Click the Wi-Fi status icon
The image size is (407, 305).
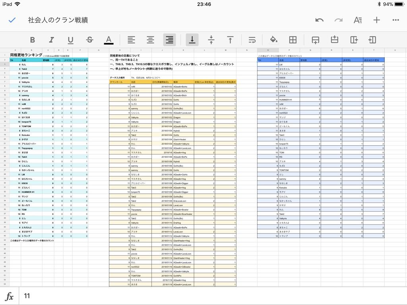17,4
